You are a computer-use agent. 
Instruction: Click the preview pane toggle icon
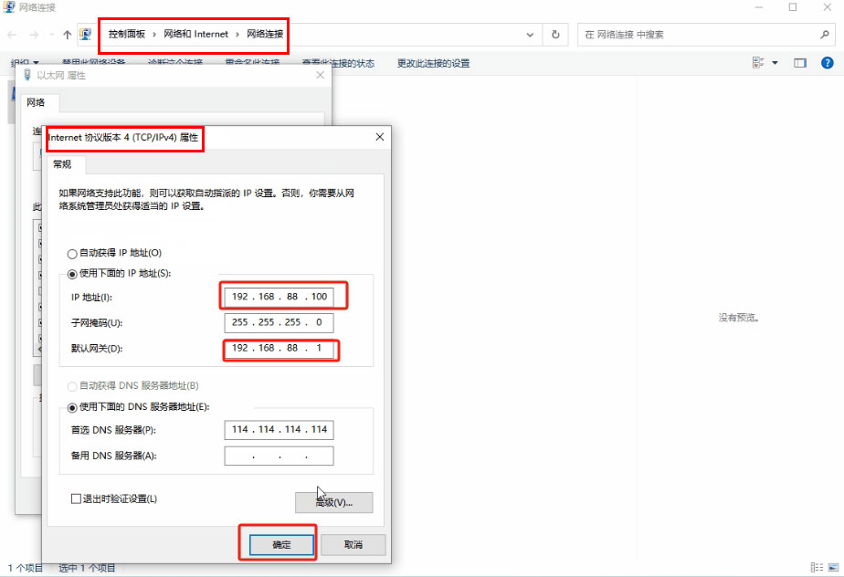click(x=800, y=63)
